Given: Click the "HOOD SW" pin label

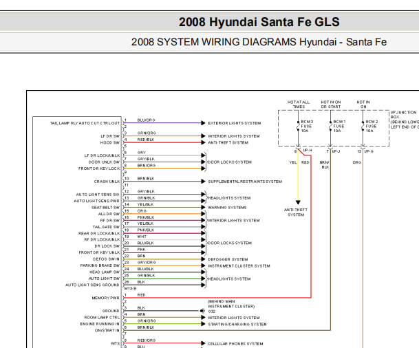Looking at the screenshot, I should 110,142.
